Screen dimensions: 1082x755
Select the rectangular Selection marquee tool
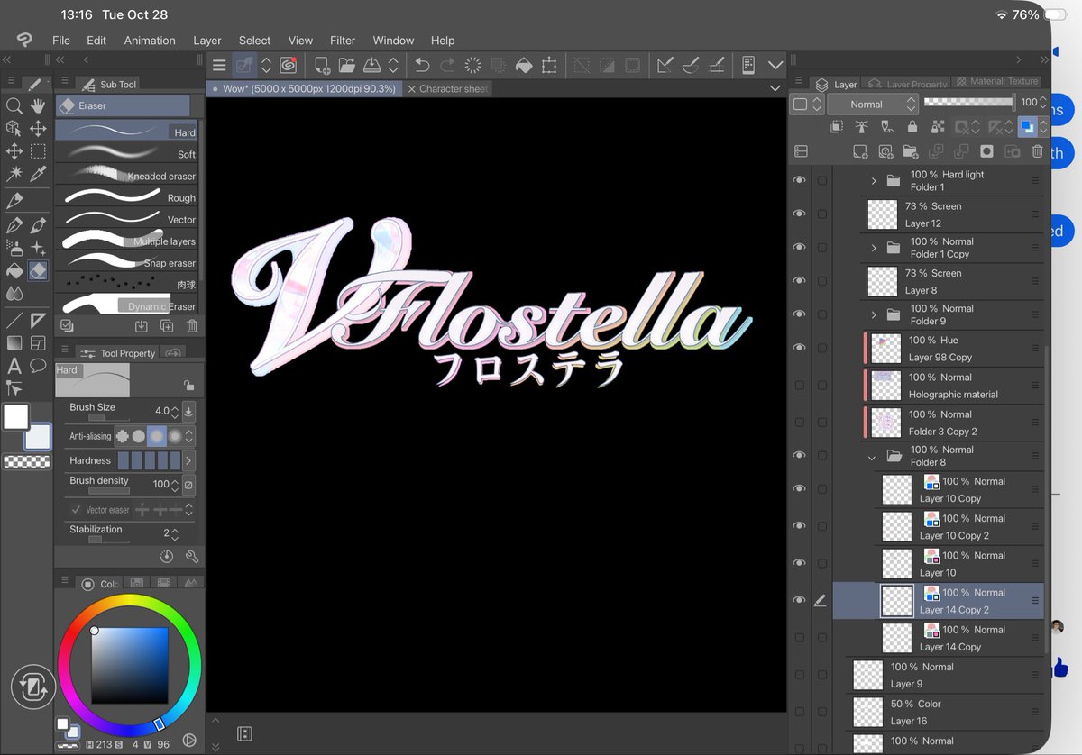pos(38,151)
